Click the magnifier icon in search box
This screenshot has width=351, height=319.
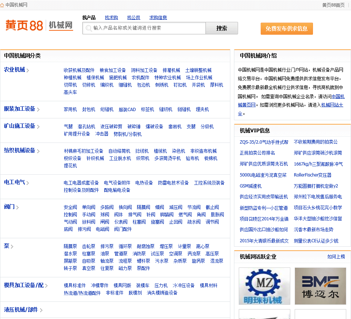coord(88,28)
